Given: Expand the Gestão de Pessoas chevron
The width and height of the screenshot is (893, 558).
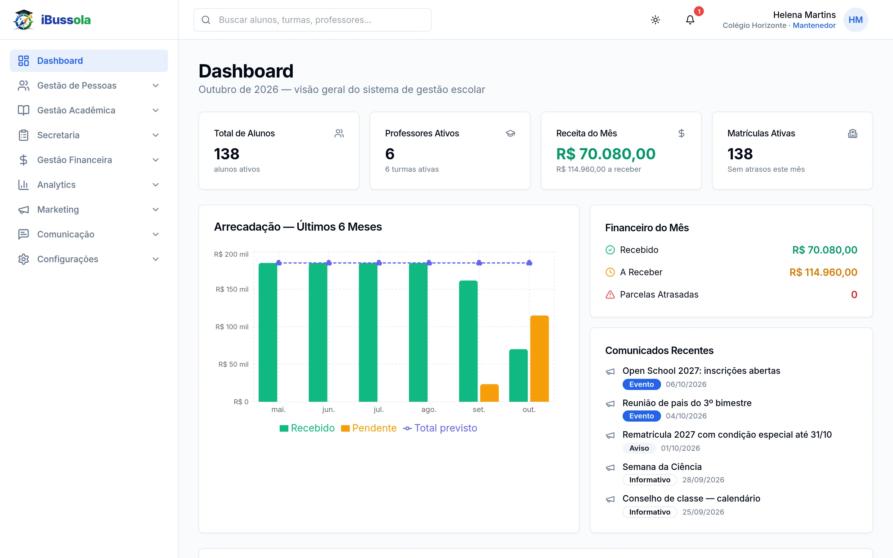Looking at the screenshot, I should (x=156, y=86).
